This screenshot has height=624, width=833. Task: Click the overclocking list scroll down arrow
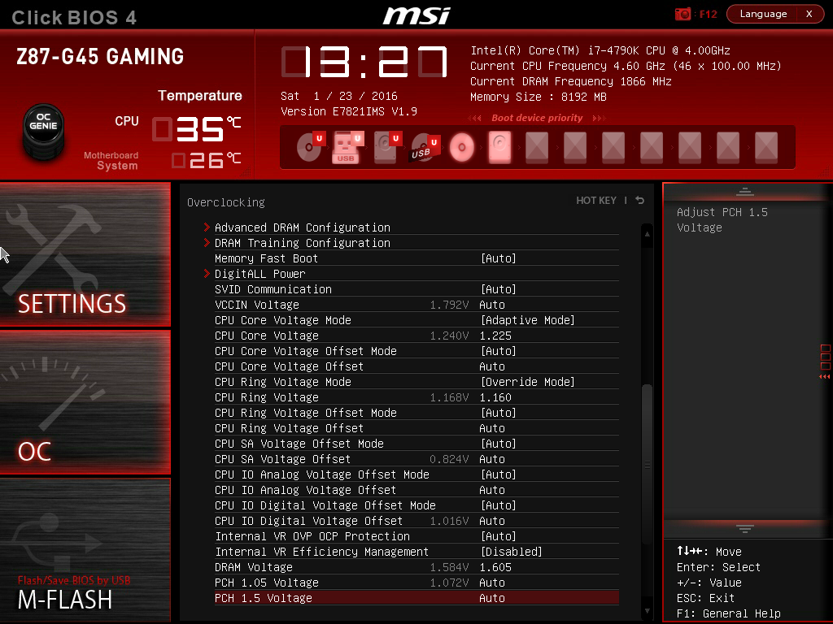tap(647, 611)
